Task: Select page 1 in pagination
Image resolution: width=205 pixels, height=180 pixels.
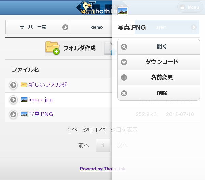Action: [x=103, y=145]
